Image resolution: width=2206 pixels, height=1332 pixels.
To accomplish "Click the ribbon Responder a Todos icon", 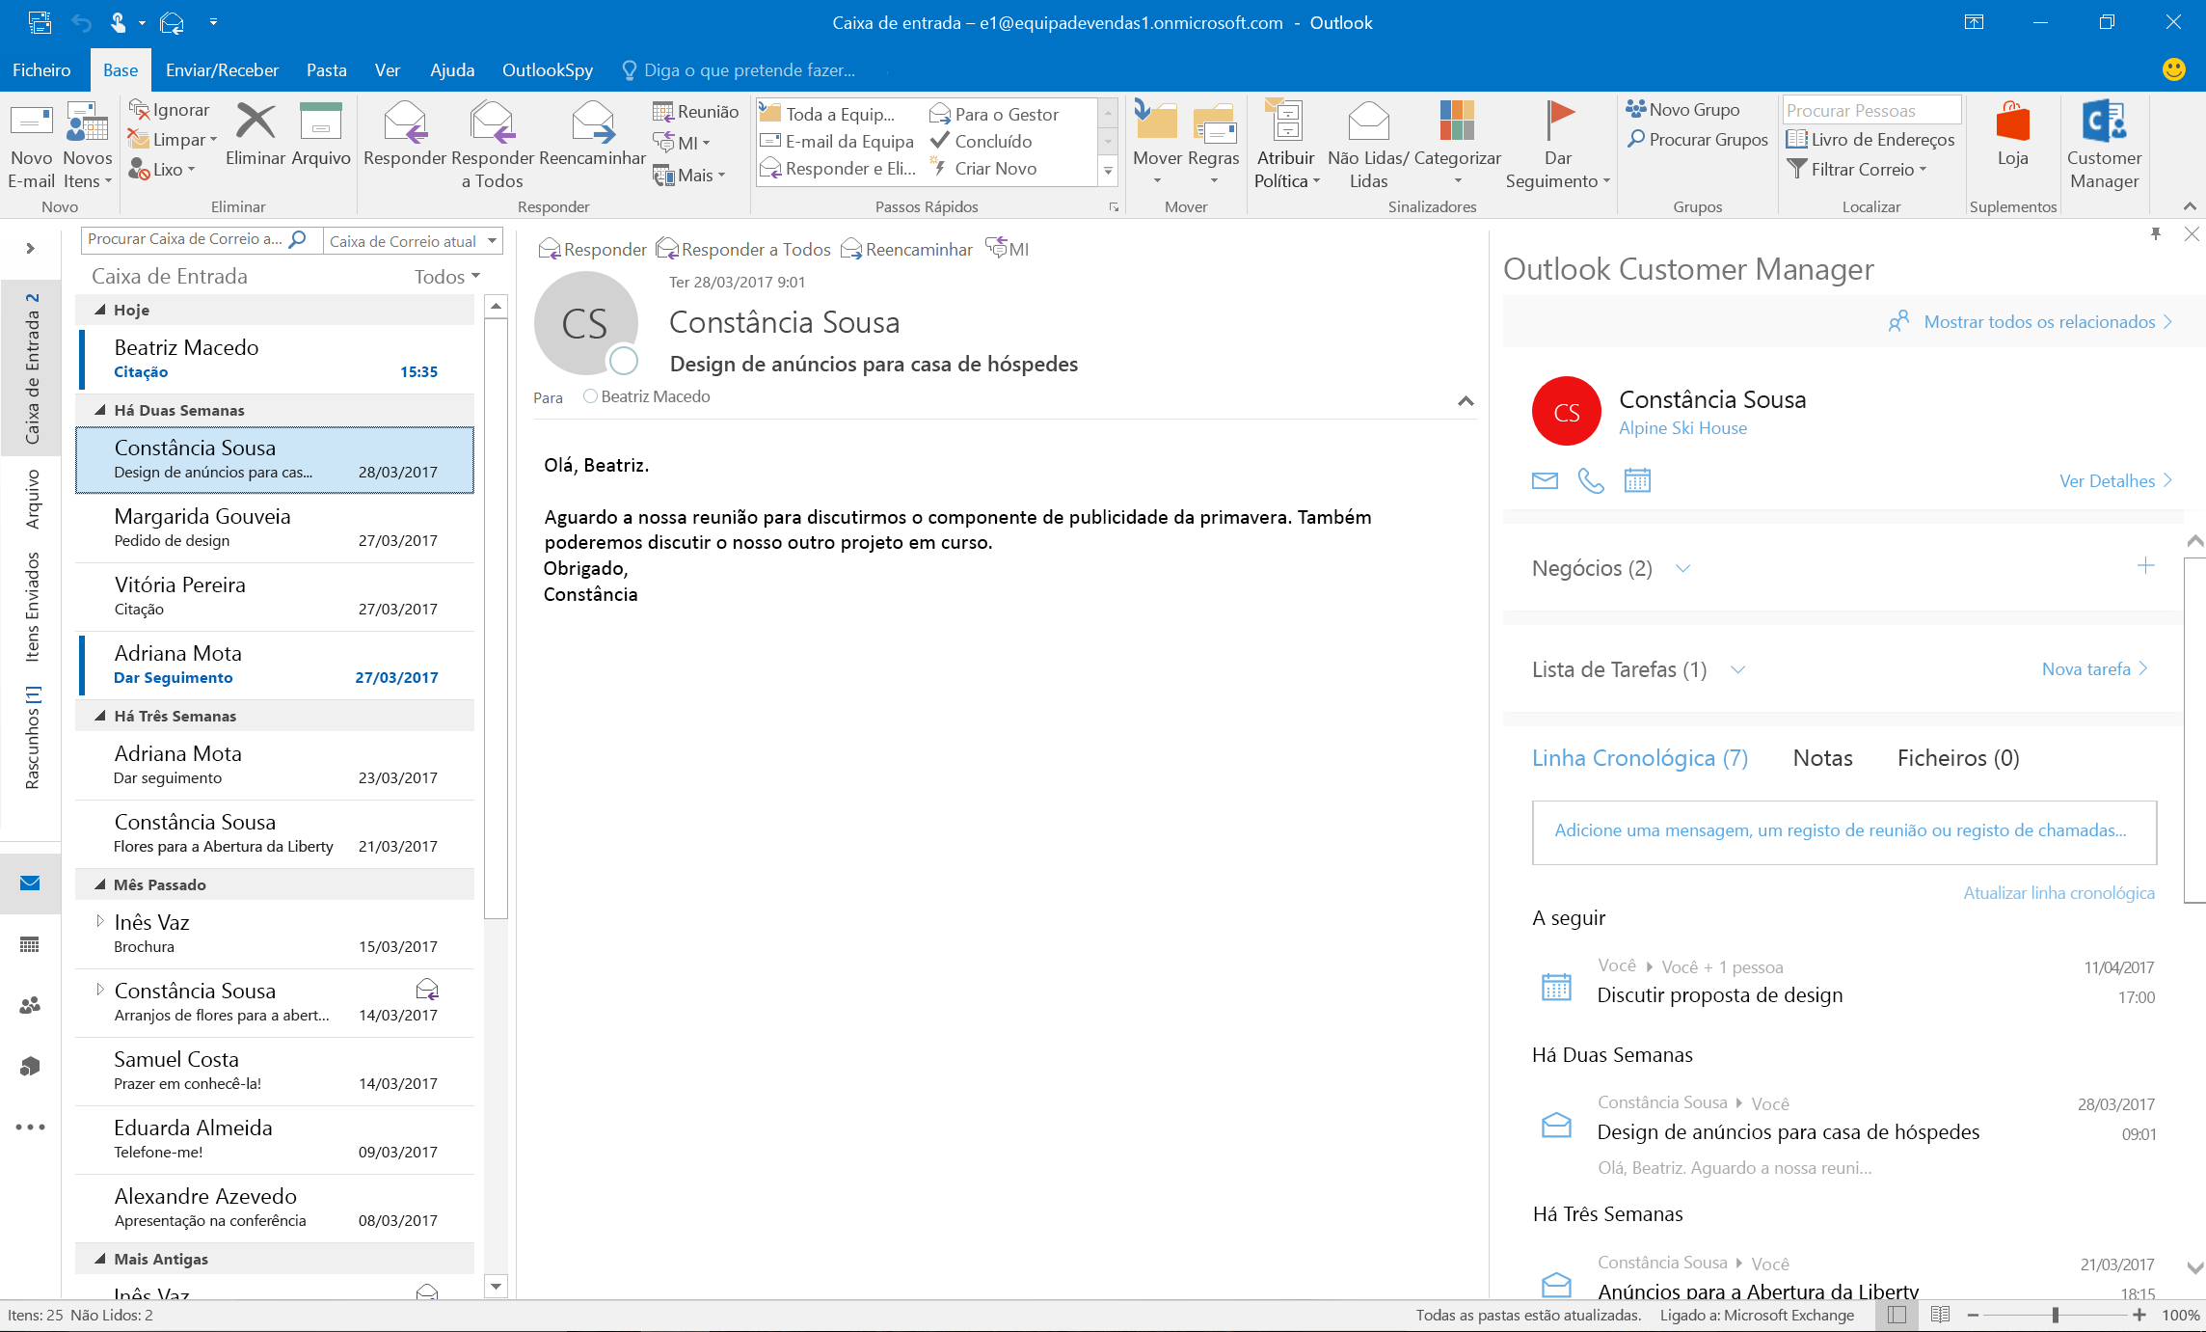I will (x=492, y=122).
